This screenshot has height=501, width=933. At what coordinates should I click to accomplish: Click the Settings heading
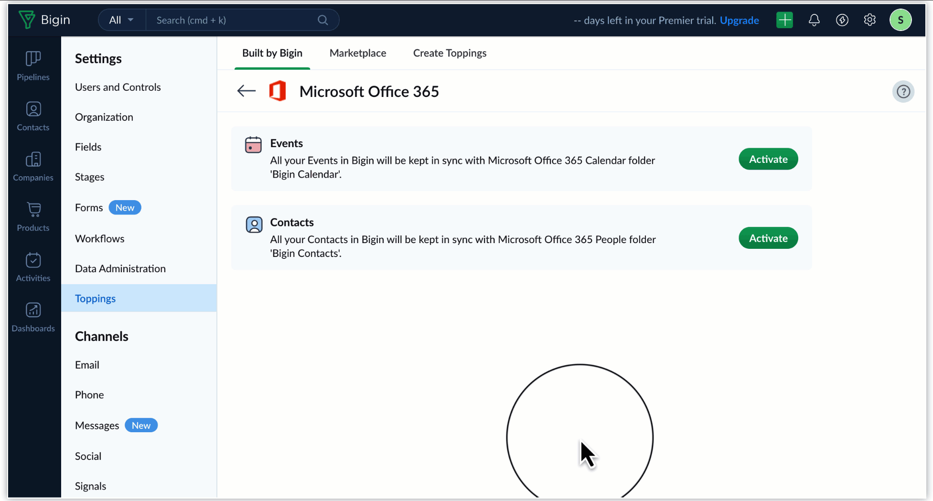coord(98,58)
